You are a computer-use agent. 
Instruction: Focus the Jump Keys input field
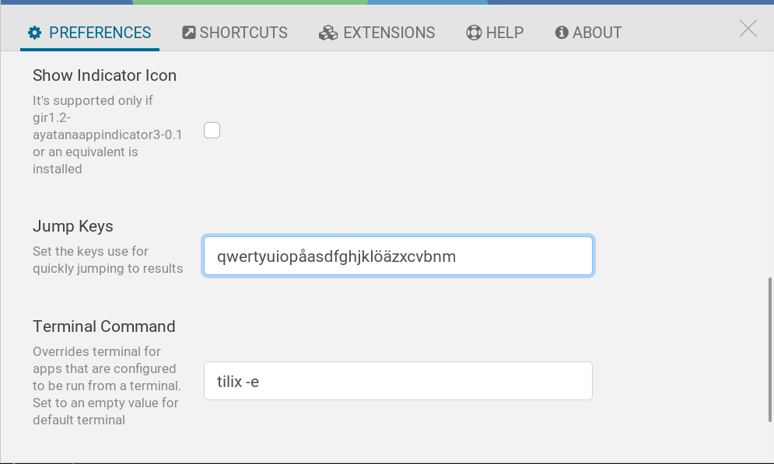(398, 256)
